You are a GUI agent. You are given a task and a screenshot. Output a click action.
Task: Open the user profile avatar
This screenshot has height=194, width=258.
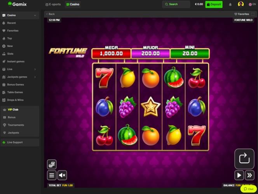241,4
